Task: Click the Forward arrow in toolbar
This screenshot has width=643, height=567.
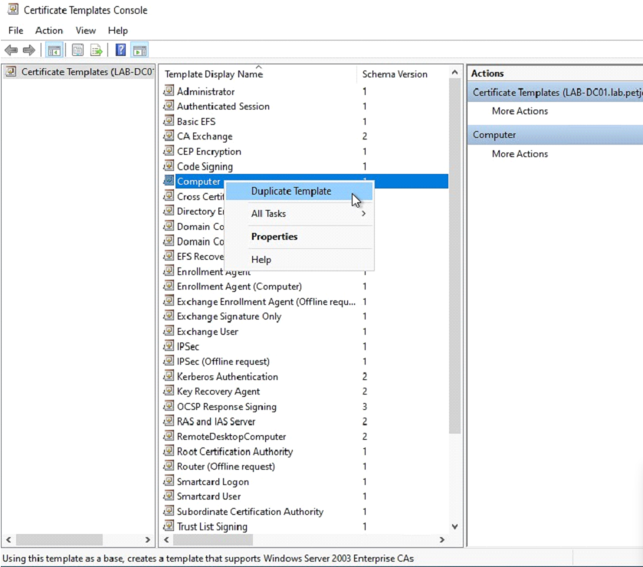Action: [x=29, y=51]
